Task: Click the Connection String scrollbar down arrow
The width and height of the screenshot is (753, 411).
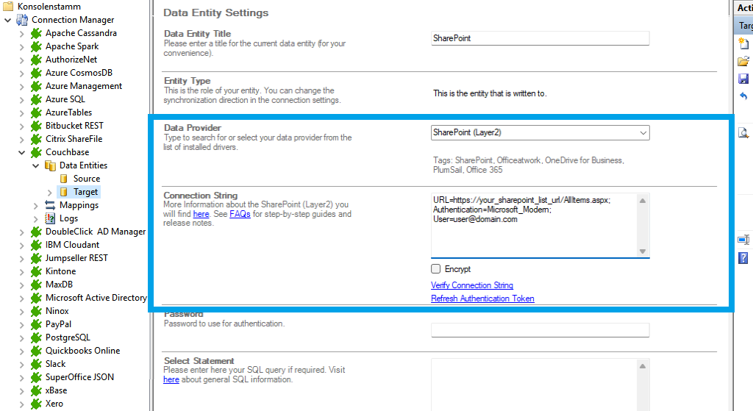Action: pos(643,251)
